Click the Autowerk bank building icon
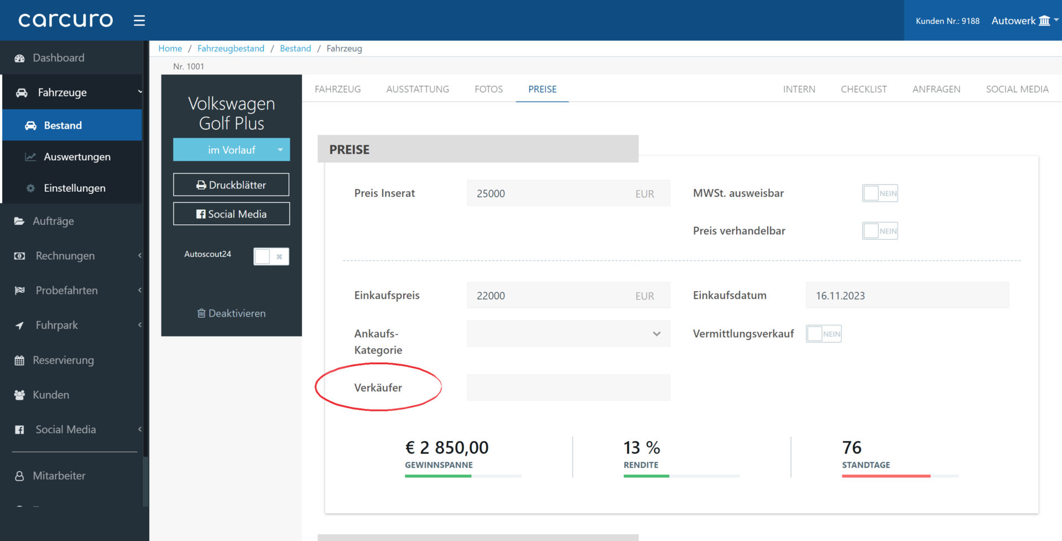Screen dimensions: 1062x541 pos(1044,21)
